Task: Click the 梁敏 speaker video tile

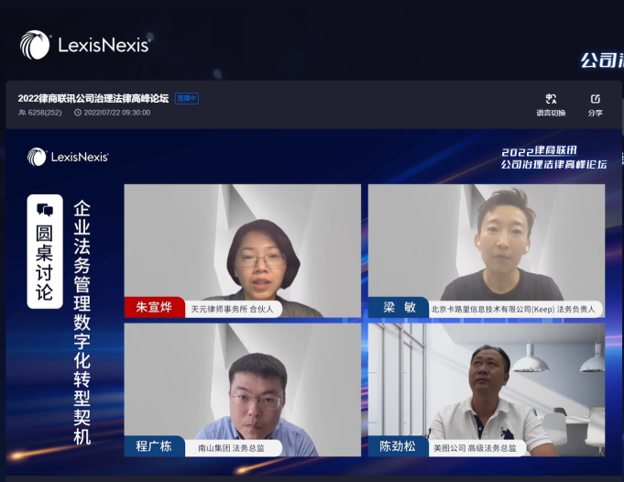Action: click(487, 251)
